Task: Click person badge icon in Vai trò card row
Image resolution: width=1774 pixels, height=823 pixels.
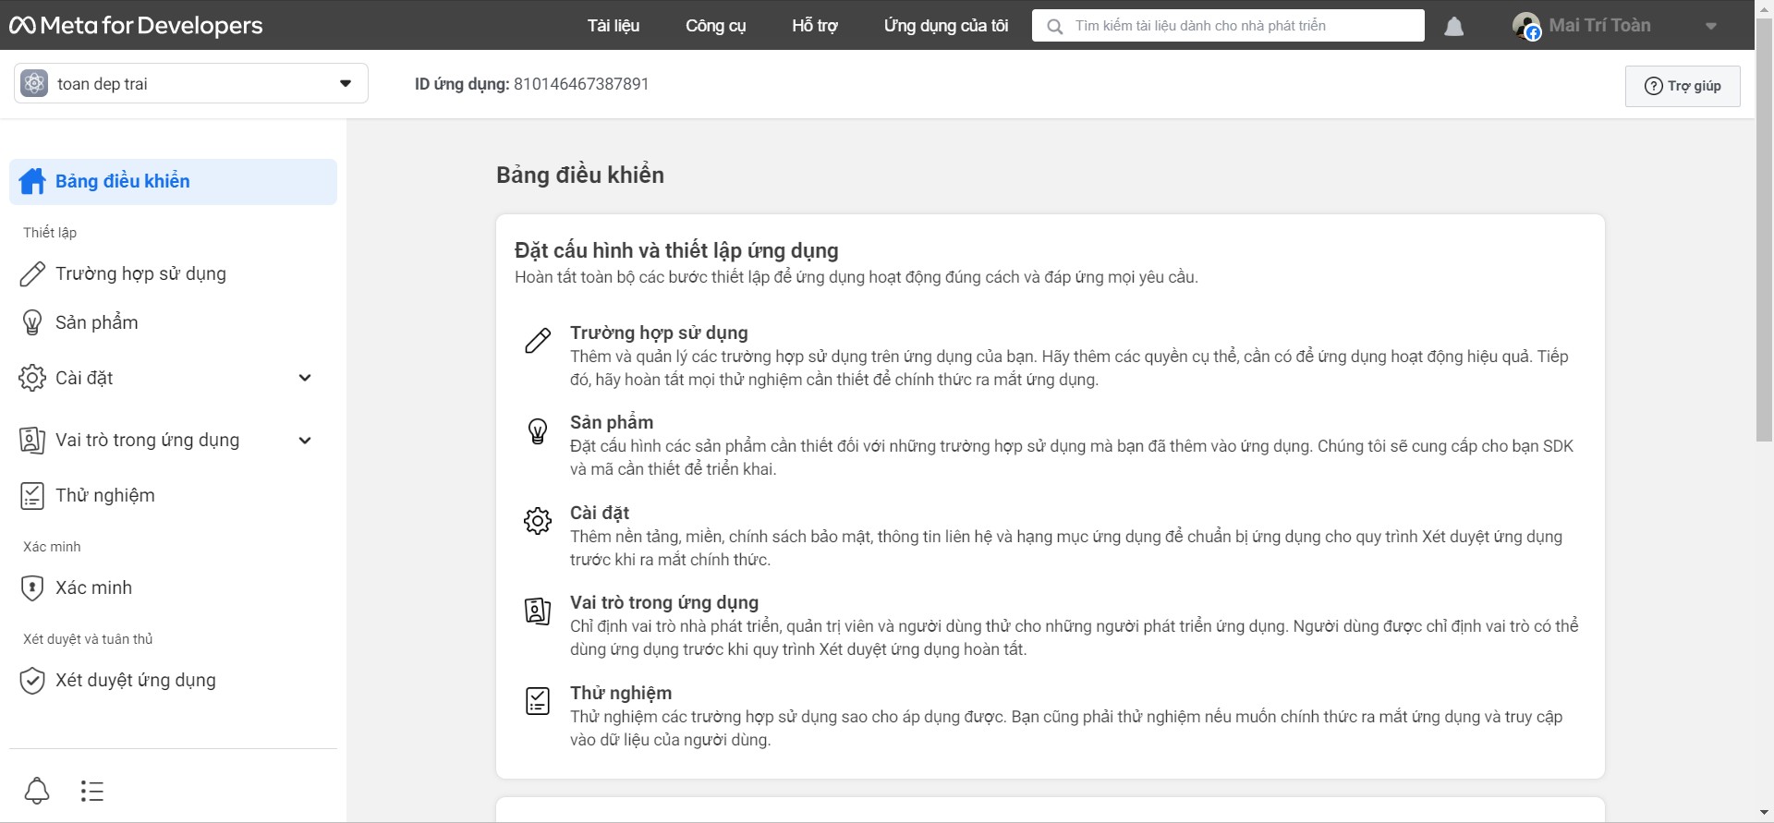Action: [x=538, y=611]
